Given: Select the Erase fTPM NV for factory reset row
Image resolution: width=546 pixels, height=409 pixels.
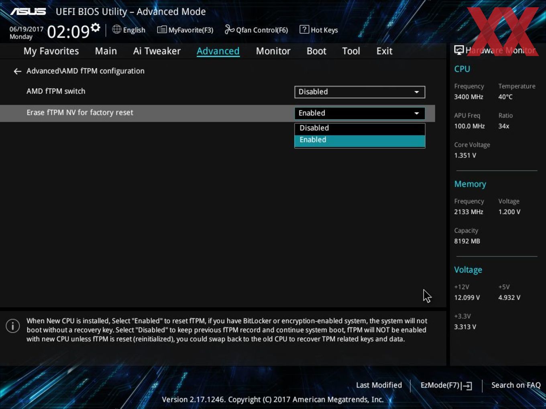Looking at the screenshot, I should pos(218,113).
